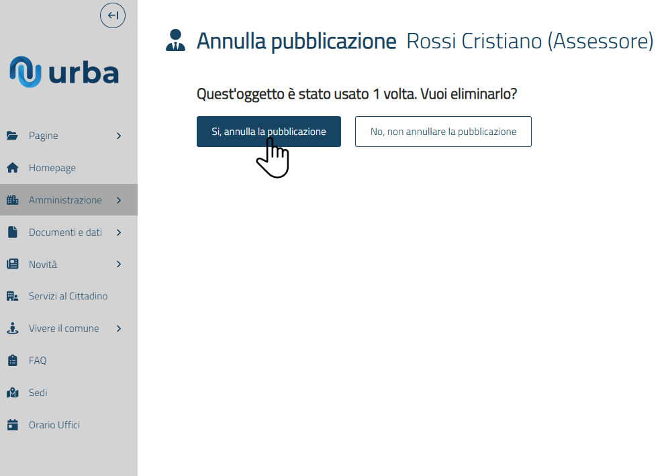Screen dimensions: 668x476
Task: Click the Orario Uffici calendar icon
Action: [13, 425]
